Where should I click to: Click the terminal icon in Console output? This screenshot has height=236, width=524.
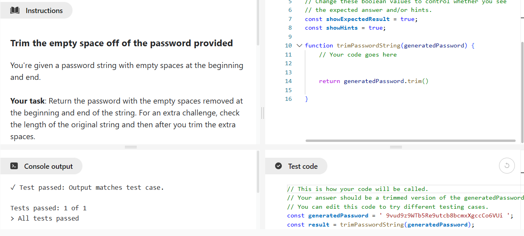(x=14, y=166)
